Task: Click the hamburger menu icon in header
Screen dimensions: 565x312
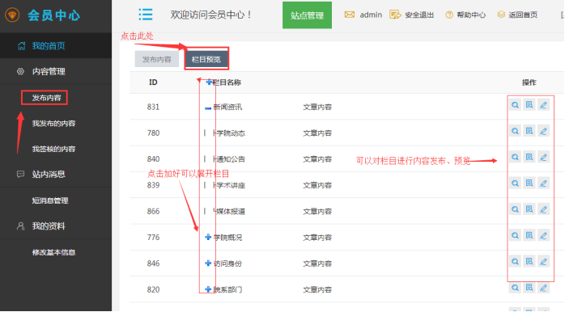Action: [146, 15]
